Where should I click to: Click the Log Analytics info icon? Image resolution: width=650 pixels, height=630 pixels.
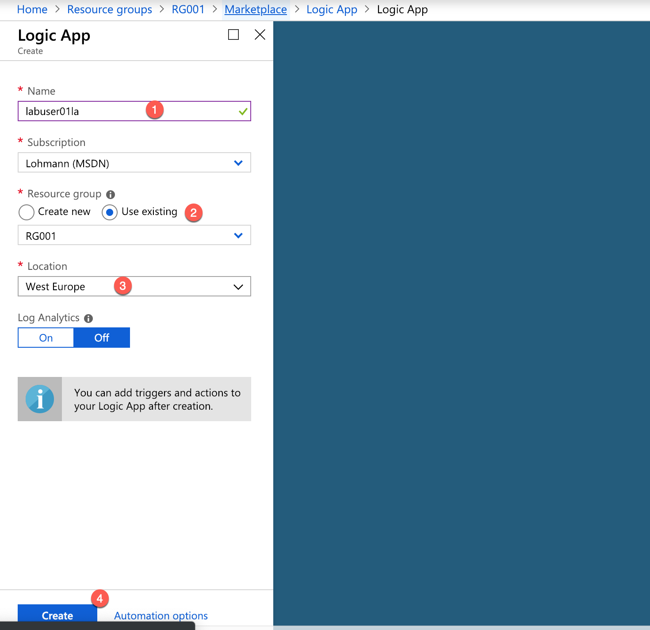pos(88,319)
